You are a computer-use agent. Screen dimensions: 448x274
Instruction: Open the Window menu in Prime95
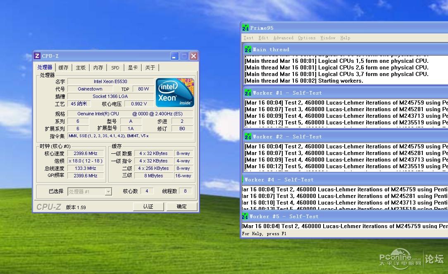[328, 38]
